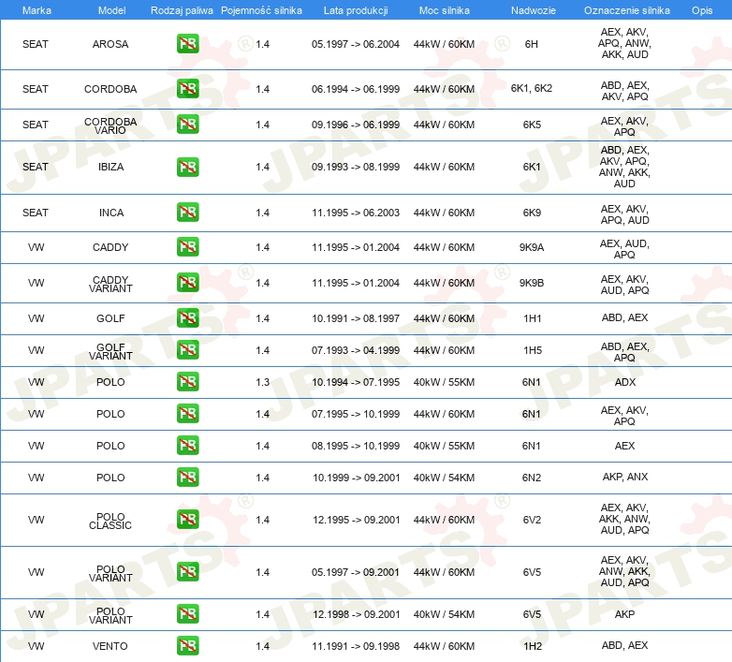Click the 6K1, 6K2 body code

click(532, 89)
